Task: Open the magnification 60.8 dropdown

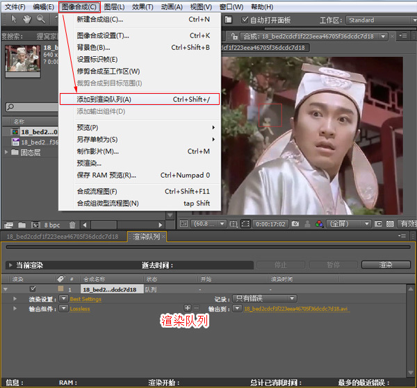Action: click(208, 224)
